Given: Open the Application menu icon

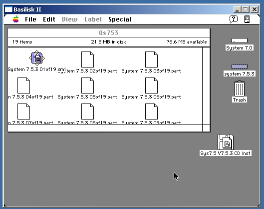Looking at the screenshot, I should pyautogui.click(x=247, y=19).
